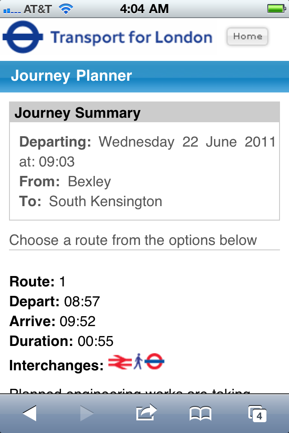The image size is (289, 433).
Task: Tap the Journey Planner header bar
Action: coord(144,76)
